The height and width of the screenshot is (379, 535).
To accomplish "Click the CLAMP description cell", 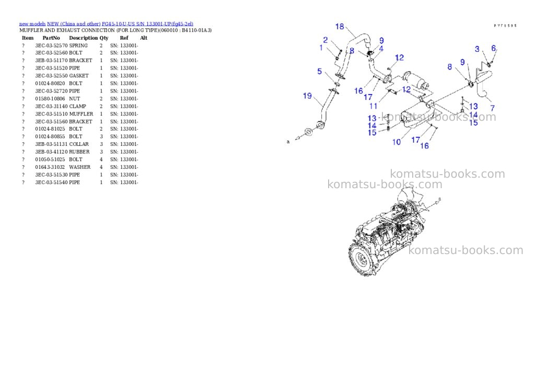I will coord(77,106).
